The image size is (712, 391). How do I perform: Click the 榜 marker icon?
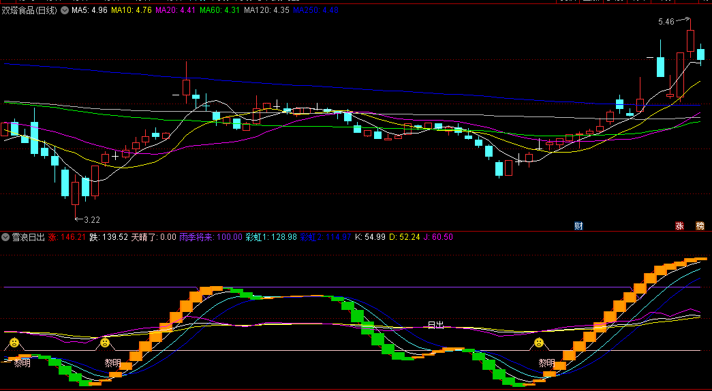coord(700,226)
